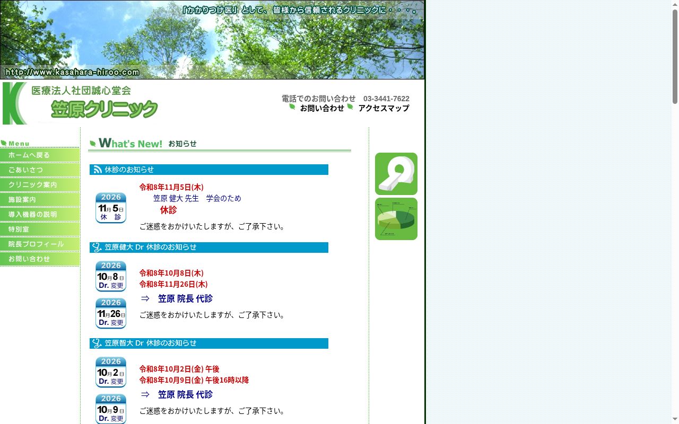The width and height of the screenshot is (679, 424).
Task: Click the October 8 Dr. 変更 calendar icon
Action: [x=111, y=276]
